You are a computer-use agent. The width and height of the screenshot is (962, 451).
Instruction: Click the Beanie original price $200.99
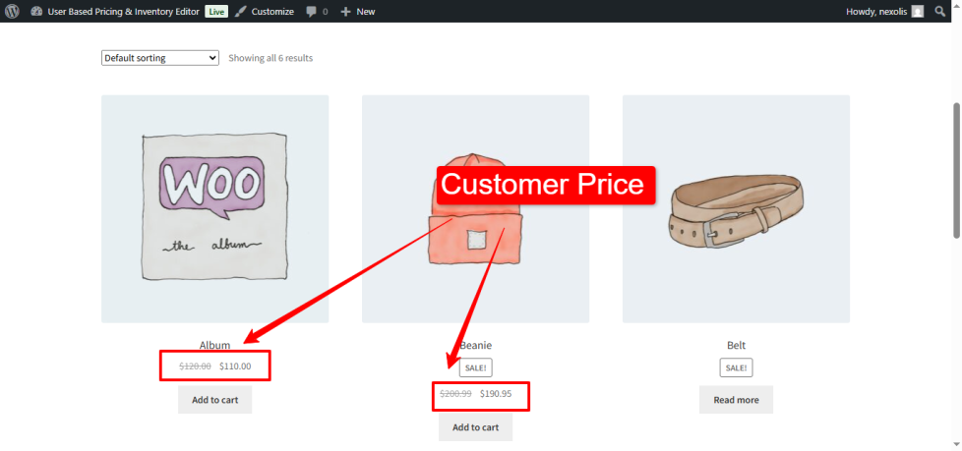(x=455, y=393)
